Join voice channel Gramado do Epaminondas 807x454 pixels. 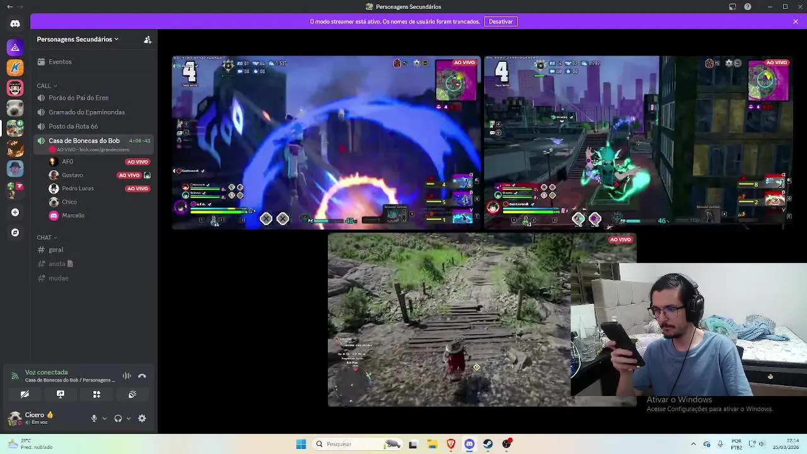pyautogui.click(x=94, y=112)
